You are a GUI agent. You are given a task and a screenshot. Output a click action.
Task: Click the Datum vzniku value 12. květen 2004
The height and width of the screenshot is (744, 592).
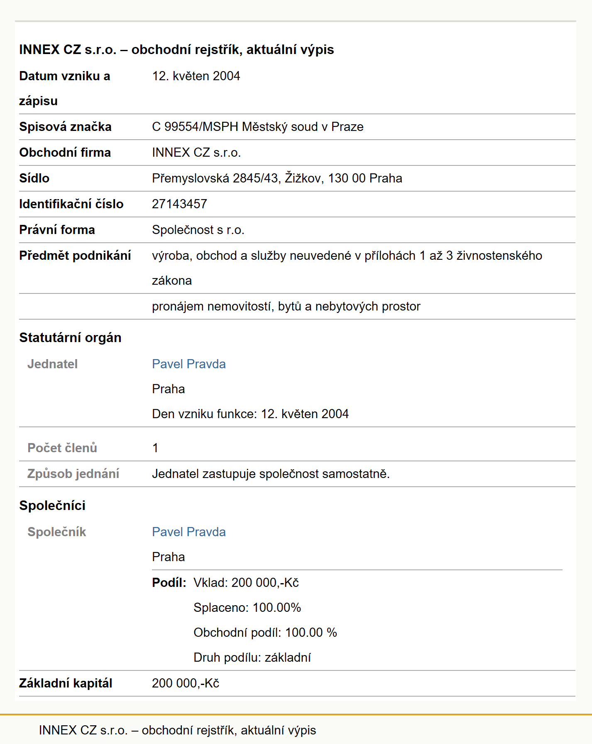pyautogui.click(x=196, y=76)
